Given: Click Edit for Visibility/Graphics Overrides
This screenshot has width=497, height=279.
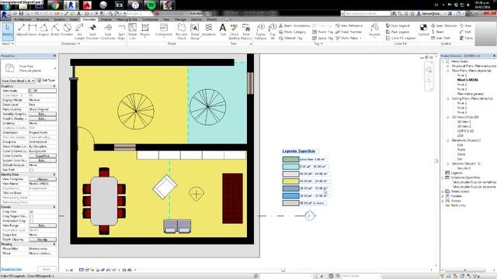Looking at the screenshot, I should click(43, 114).
